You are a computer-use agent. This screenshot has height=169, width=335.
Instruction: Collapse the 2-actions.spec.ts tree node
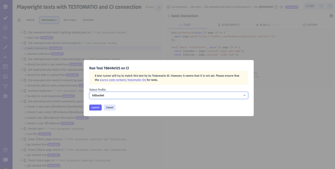click(x=21, y=43)
